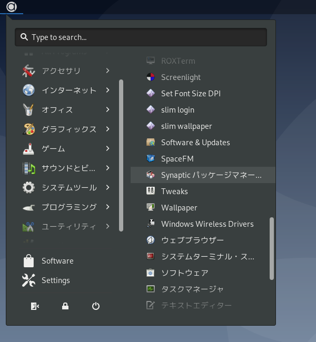The width and height of the screenshot is (316, 342).
Task: Click the ソフトウェア label
Action: point(185,273)
